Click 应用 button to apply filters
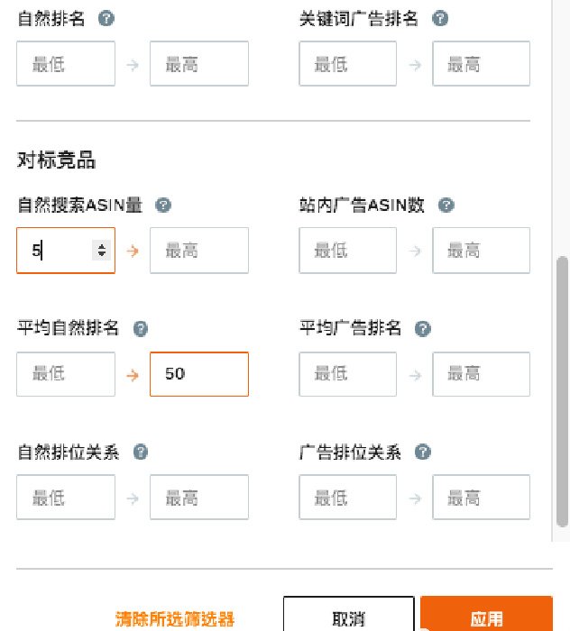The width and height of the screenshot is (570, 631). point(486,618)
